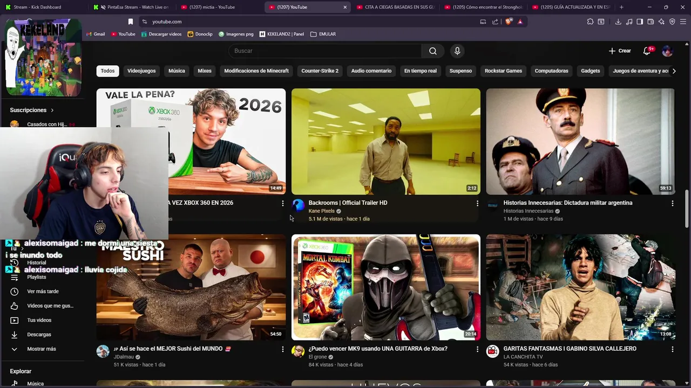
Task: Select the Videojuegos filter chip
Action: (141, 71)
